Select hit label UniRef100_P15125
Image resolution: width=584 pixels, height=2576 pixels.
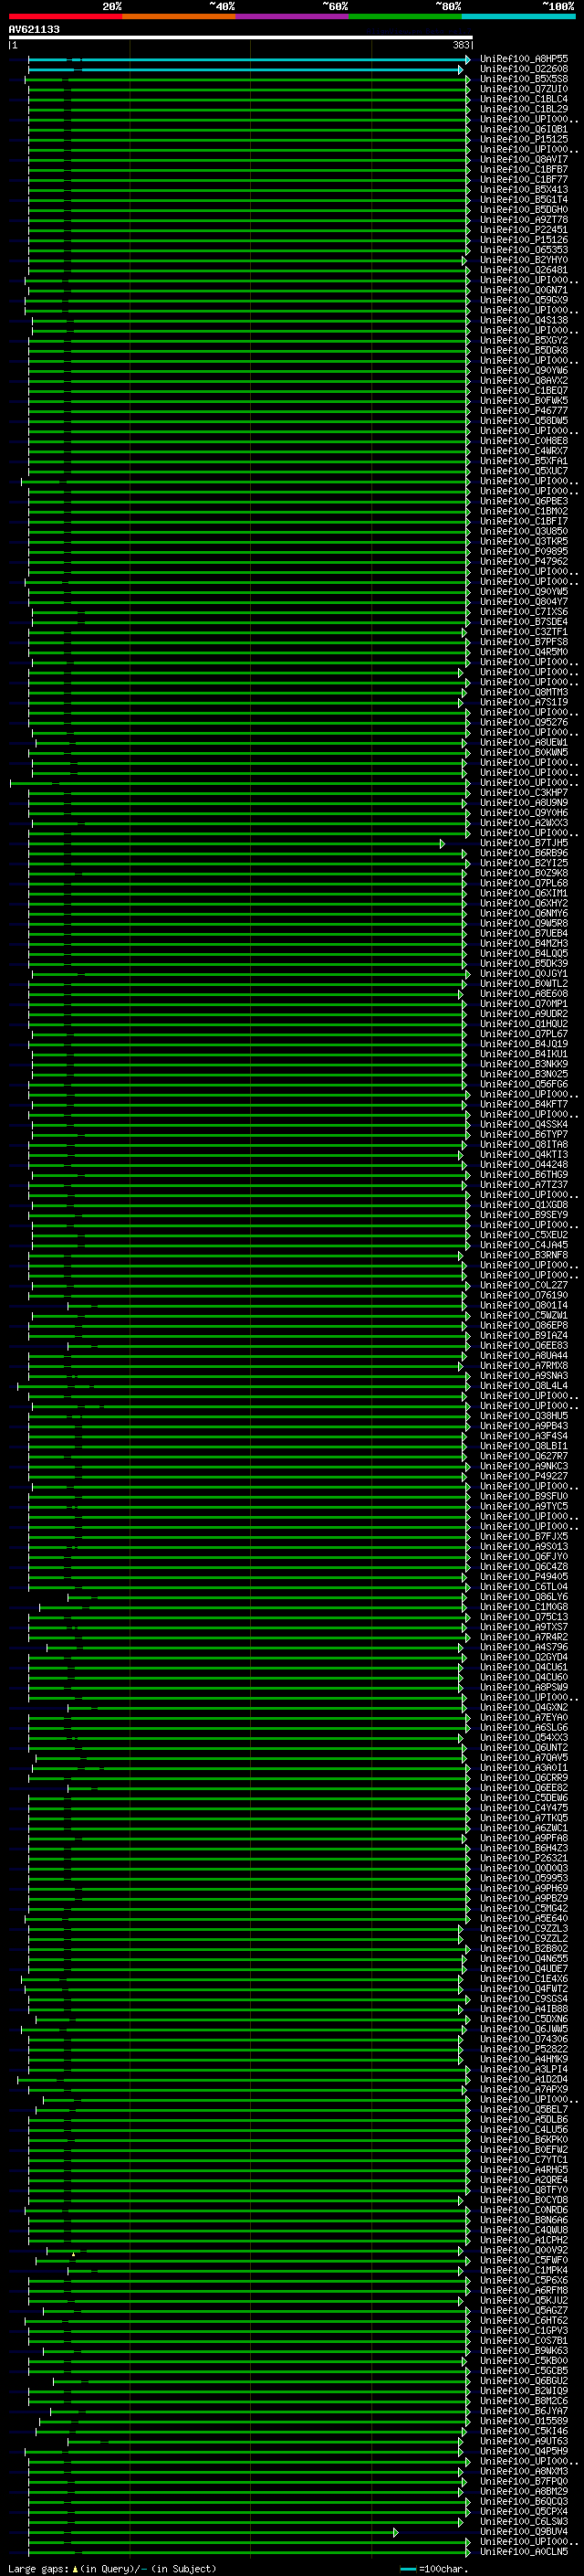pyautogui.click(x=524, y=139)
